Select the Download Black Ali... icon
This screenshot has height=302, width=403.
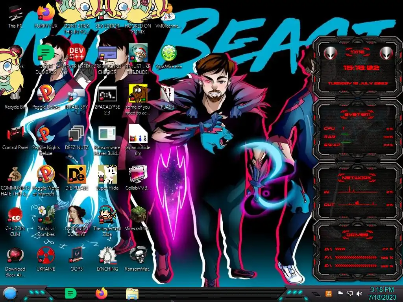click(x=15, y=262)
